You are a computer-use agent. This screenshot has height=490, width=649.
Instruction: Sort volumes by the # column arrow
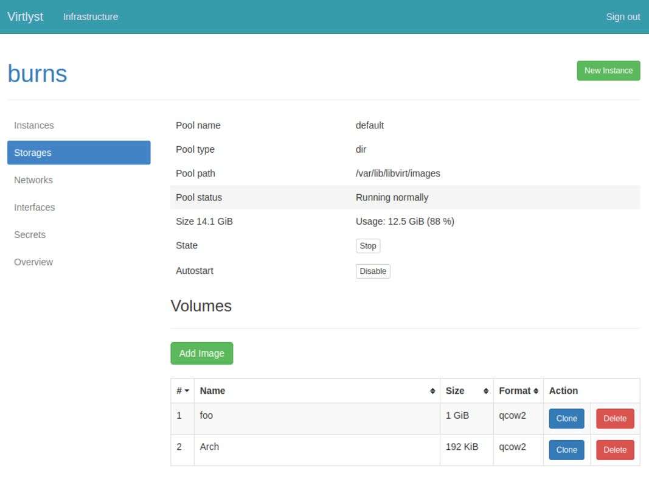pos(187,391)
